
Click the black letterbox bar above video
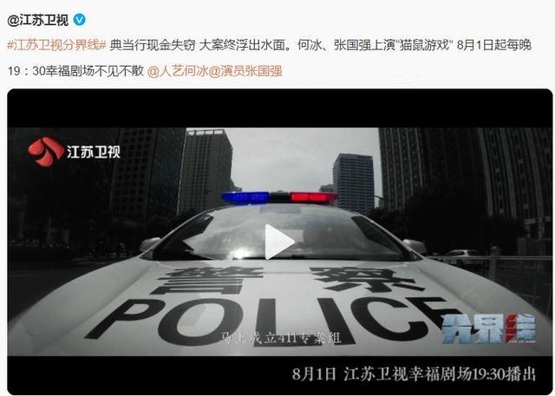pos(279,108)
